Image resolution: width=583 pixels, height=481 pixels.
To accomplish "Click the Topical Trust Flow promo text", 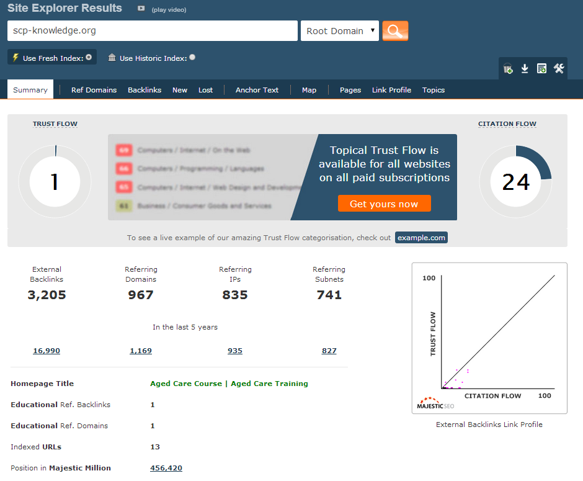I will (x=384, y=164).
